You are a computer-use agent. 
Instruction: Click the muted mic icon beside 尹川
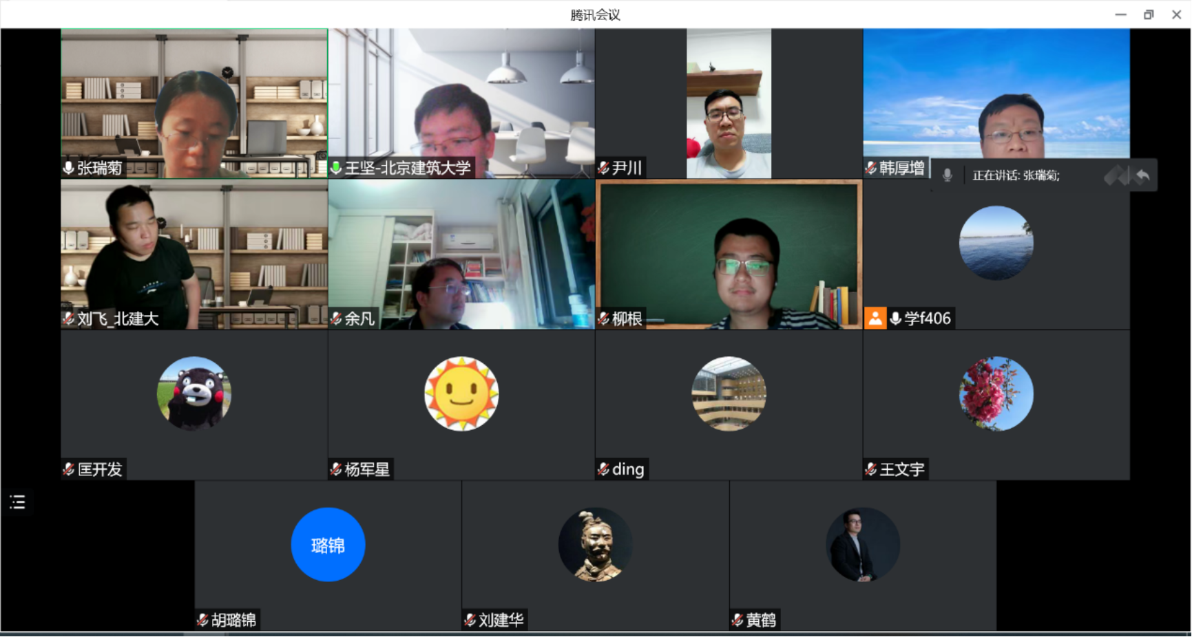604,168
